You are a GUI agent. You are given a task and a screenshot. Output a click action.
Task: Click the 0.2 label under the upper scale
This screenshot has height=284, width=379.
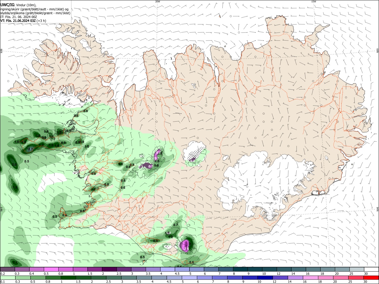2,274
